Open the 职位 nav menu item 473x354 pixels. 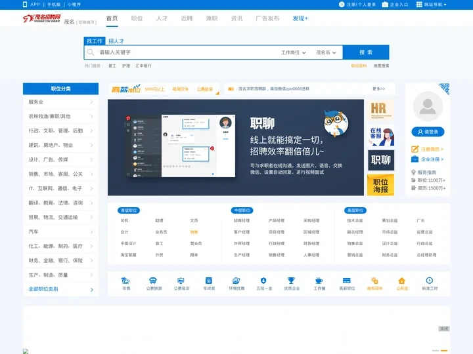tap(137, 18)
